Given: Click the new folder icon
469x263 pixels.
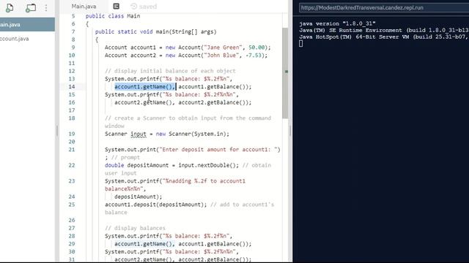Looking at the screenshot, I should click(x=31, y=8).
